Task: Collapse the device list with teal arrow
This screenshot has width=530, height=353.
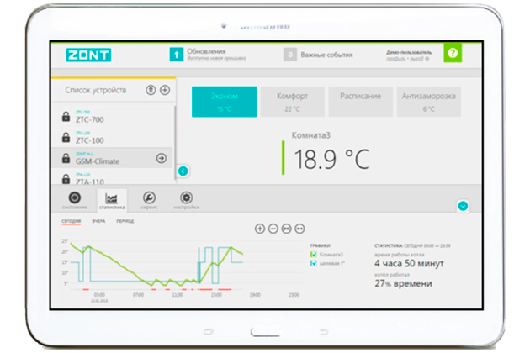Action: [183, 171]
